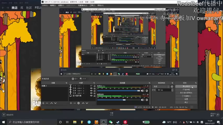Open NetEase Music red icon on the taskbar
The width and height of the screenshot is (223, 125).
click(x=125, y=122)
